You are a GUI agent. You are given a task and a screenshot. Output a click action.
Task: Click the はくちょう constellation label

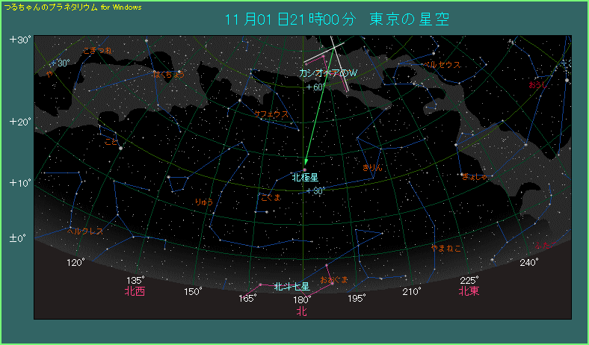(x=169, y=75)
